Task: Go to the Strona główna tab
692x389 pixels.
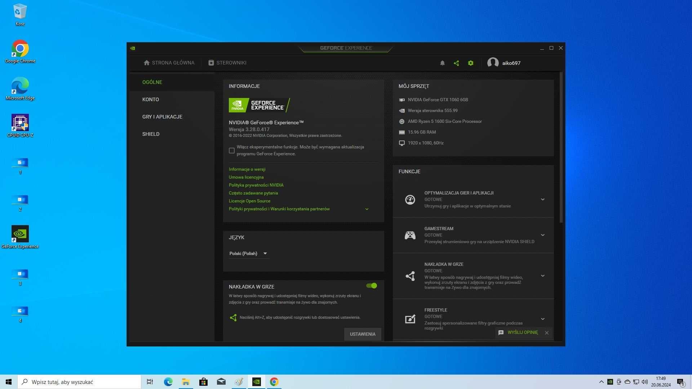Action: tap(169, 63)
